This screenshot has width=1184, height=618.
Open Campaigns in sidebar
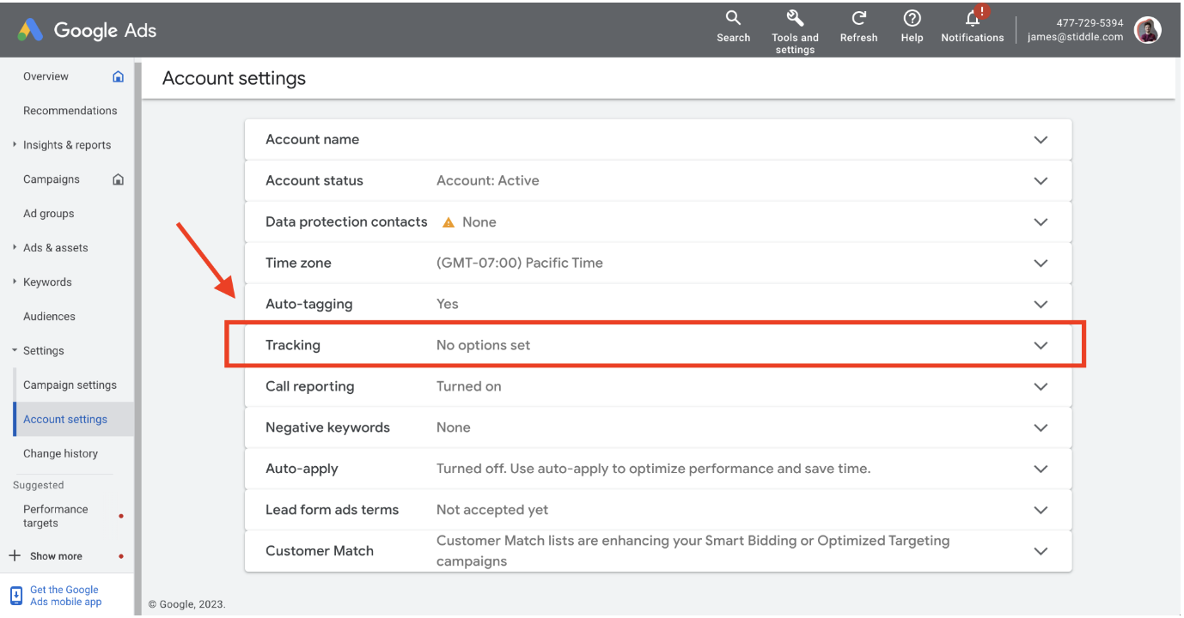point(52,179)
